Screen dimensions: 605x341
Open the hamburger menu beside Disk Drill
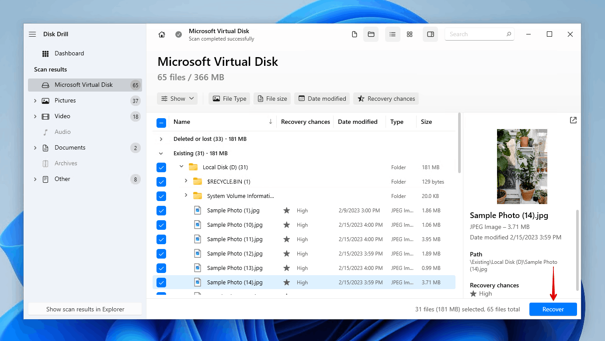tap(32, 34)
